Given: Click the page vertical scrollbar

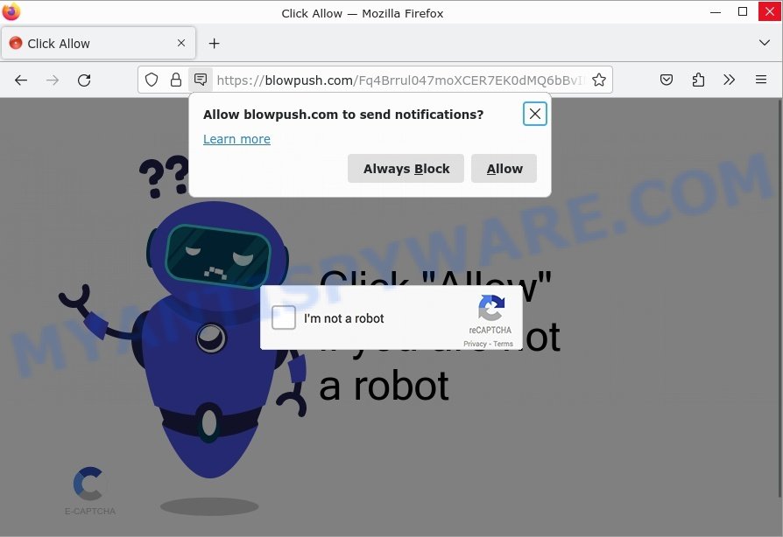Looking at the screenshot, I should (x=779, y=298).
